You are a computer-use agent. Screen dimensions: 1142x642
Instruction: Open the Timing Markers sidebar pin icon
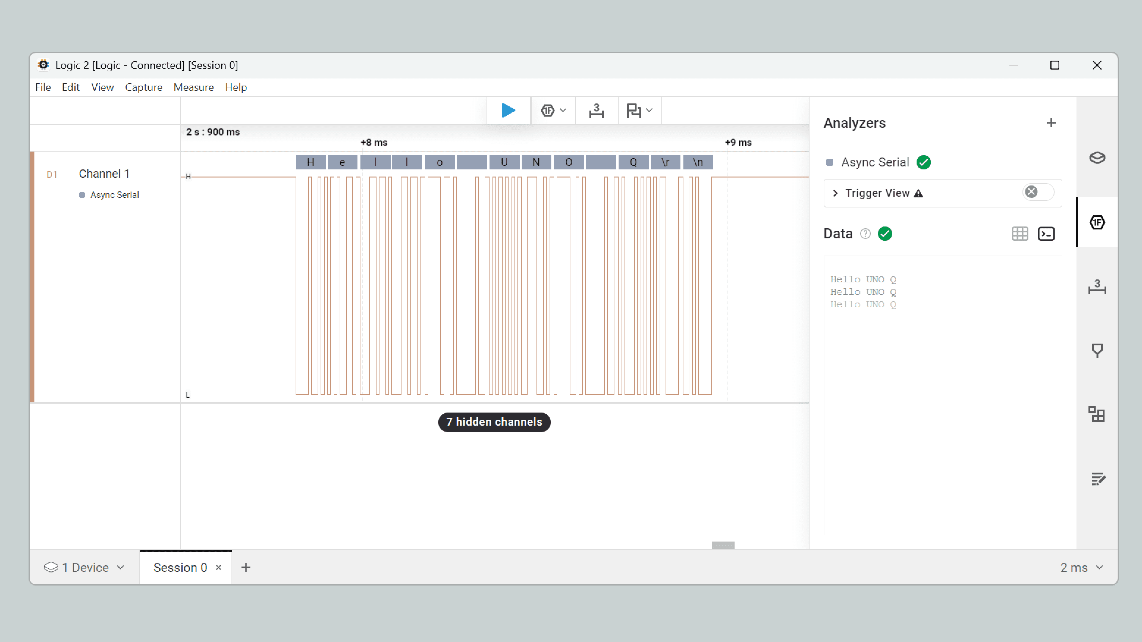(1097, 350)
